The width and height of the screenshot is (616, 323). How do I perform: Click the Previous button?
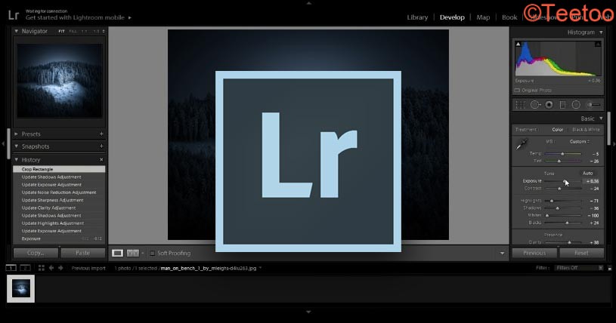[x=534, y=254]
